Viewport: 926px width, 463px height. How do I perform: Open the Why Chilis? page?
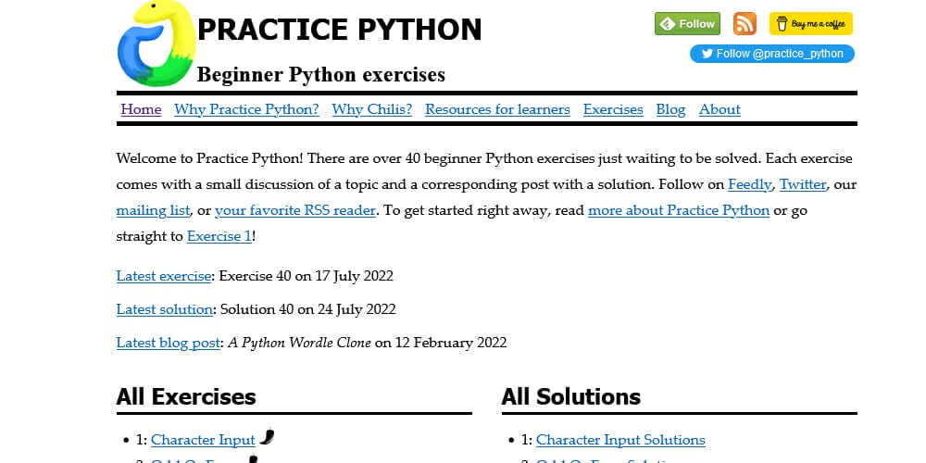(x=371, y=109)
